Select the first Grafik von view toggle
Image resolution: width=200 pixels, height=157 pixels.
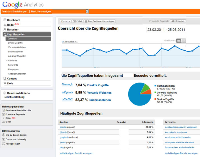pyautogui.click(x=179, y=41)
